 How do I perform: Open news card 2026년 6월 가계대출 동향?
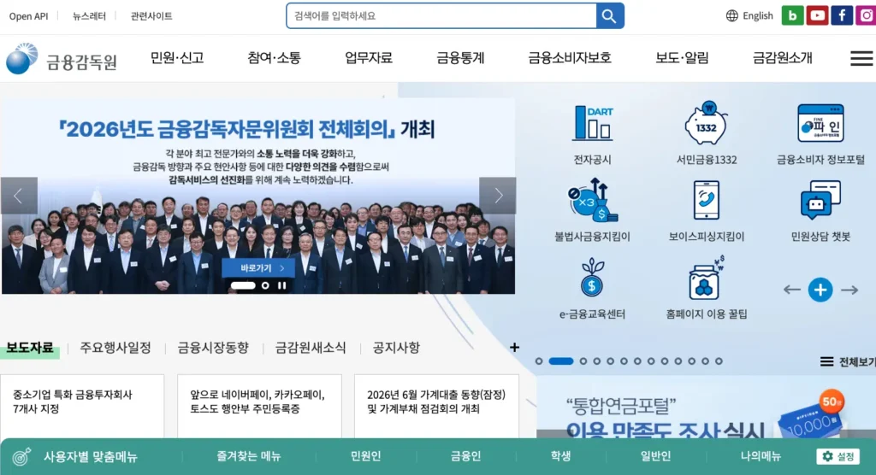click(x=436, y=407)
